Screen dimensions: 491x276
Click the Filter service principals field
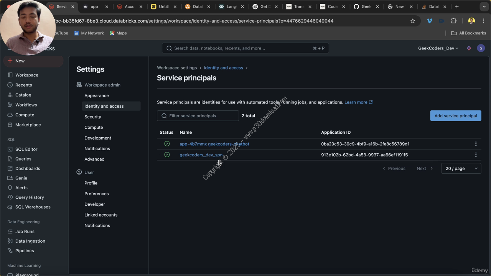pos(198,116)
